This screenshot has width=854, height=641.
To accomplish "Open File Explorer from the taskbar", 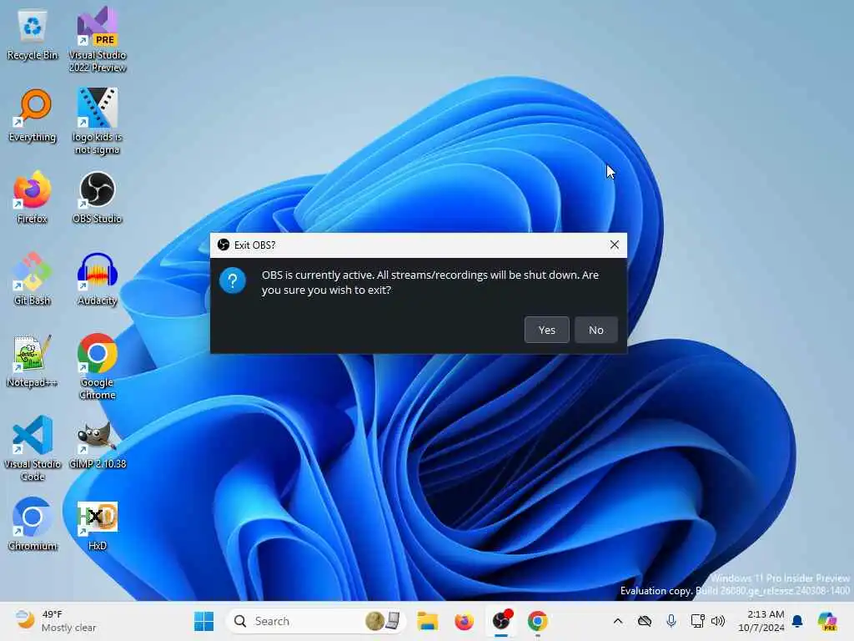I will [x=428, y=621].
